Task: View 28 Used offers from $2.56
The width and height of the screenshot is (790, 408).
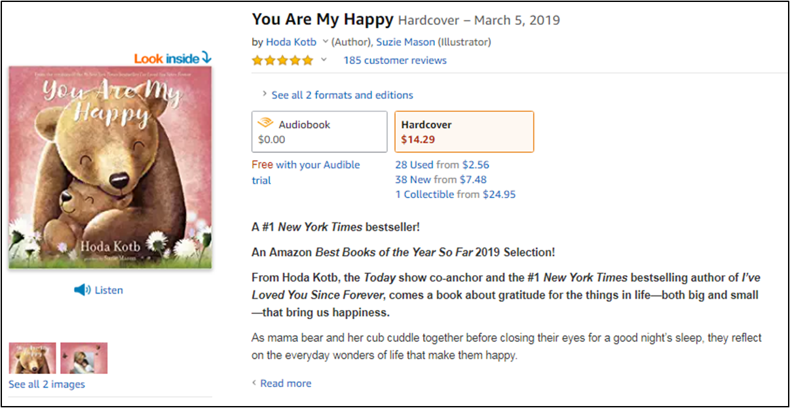Action: point(442,165)
